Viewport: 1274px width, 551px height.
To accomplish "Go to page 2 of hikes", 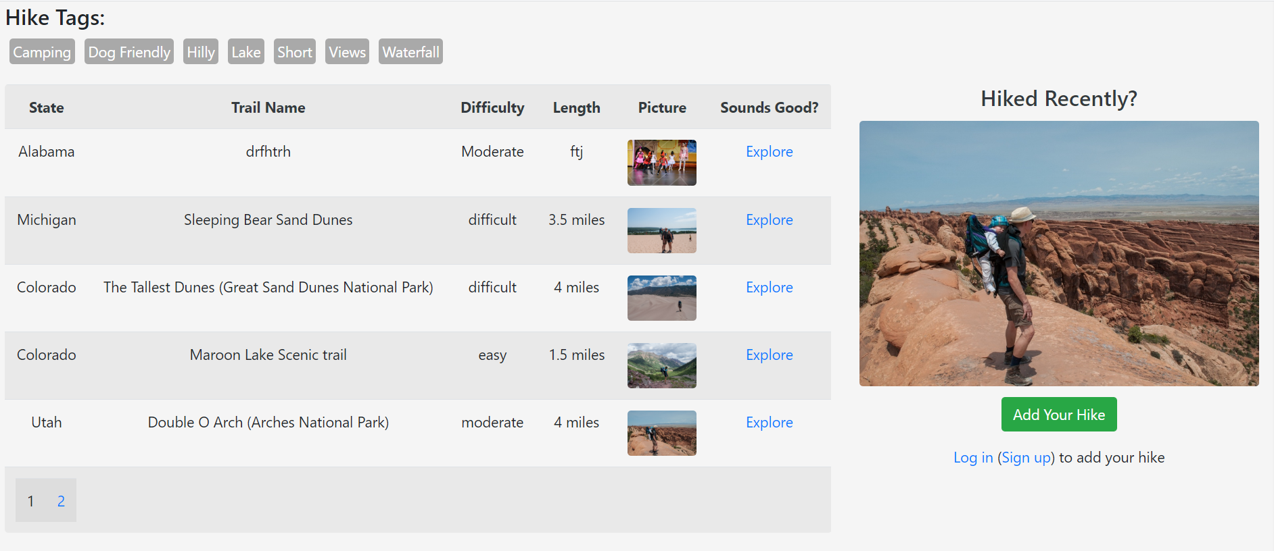I will coord(61,501).
